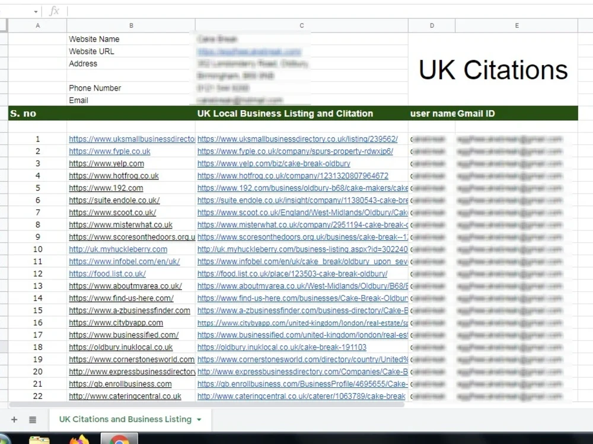Open the fyple.co.uk homepage link
This screenshot has height=444, width=593.
click(x=109, y=152)
